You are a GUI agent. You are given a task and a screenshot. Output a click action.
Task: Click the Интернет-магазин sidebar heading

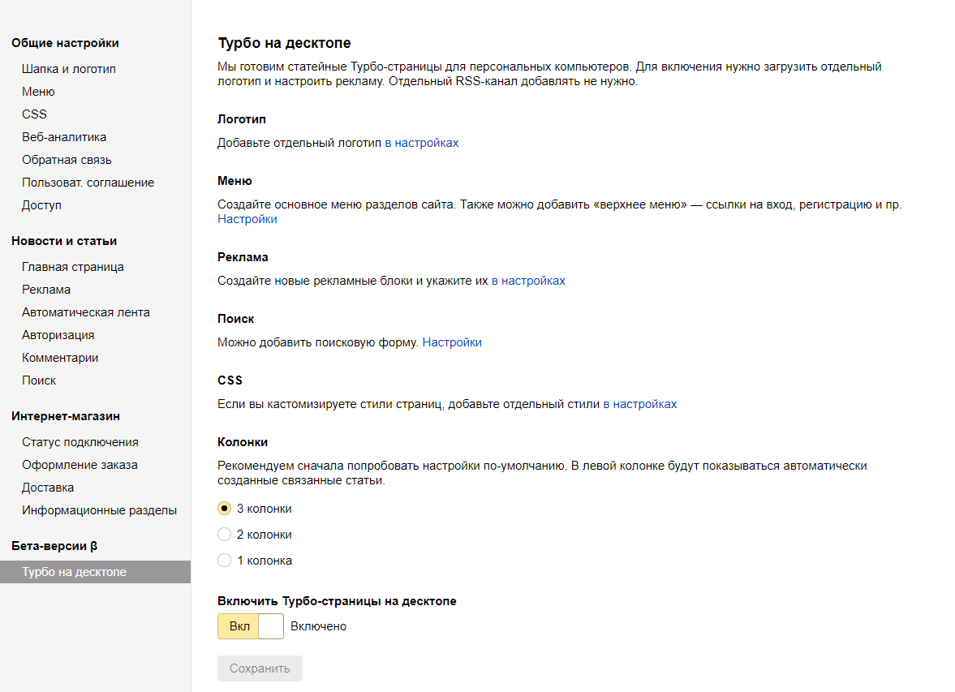66,416
